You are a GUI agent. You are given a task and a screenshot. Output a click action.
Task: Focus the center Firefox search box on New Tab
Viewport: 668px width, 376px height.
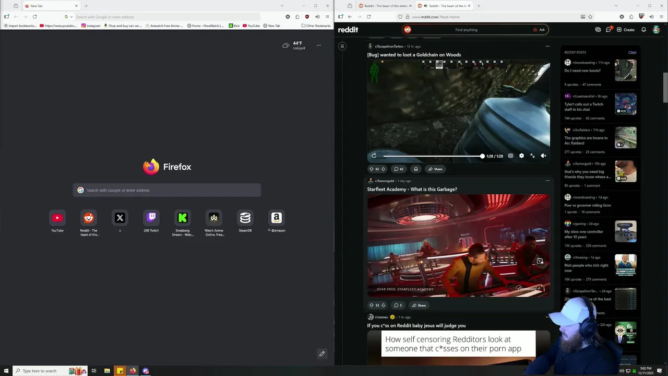click(x=167, y=190)
